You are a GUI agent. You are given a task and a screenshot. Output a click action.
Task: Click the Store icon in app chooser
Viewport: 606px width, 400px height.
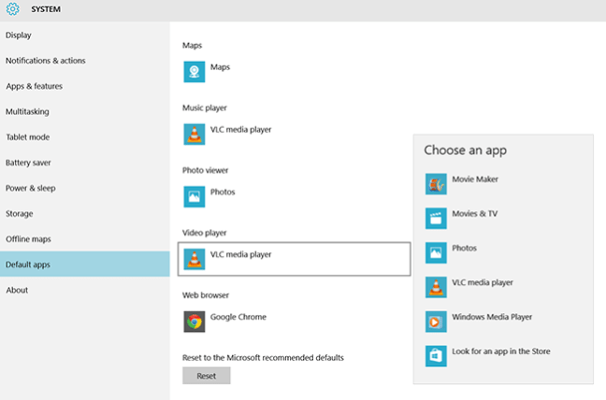coord(436,356)
